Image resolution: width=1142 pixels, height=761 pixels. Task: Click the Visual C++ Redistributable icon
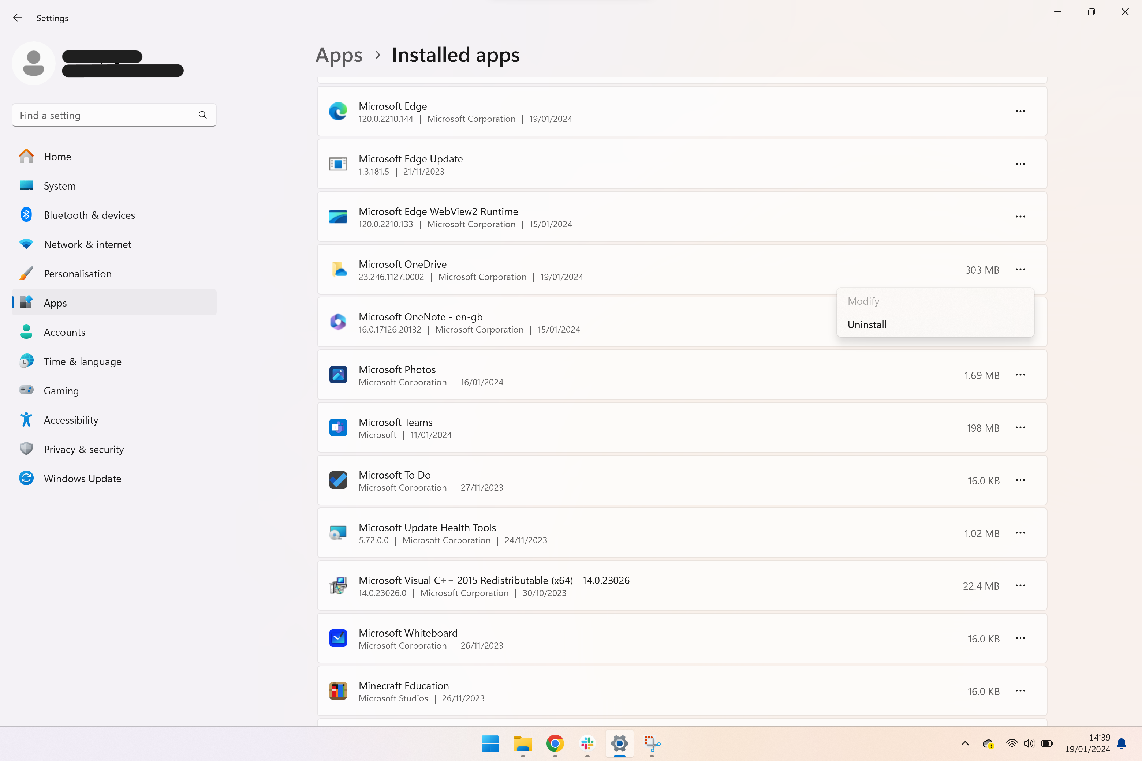tap(338, 585)
